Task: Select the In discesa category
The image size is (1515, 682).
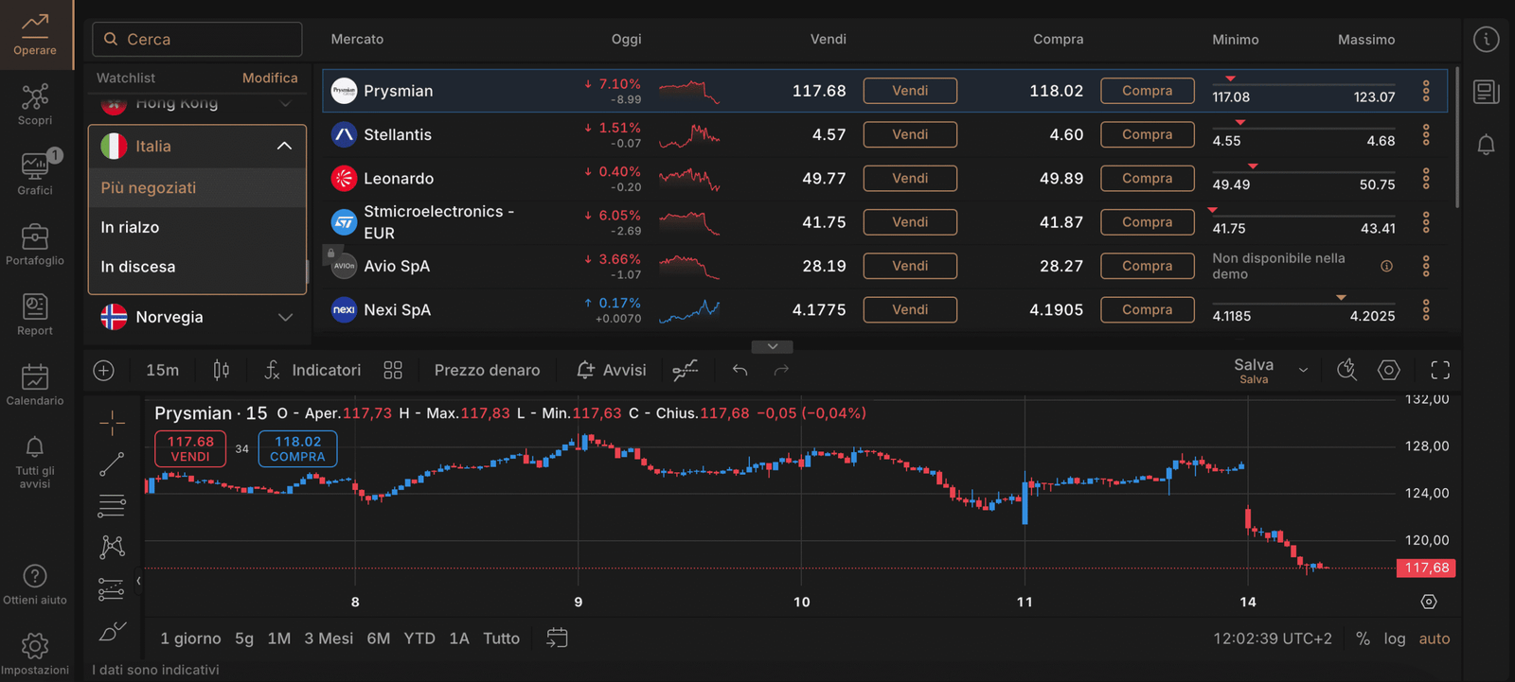Action: click(197, 268)
